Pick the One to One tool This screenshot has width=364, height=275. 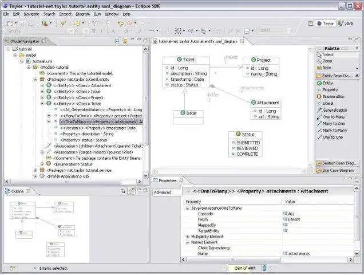(x=333, y=137)
